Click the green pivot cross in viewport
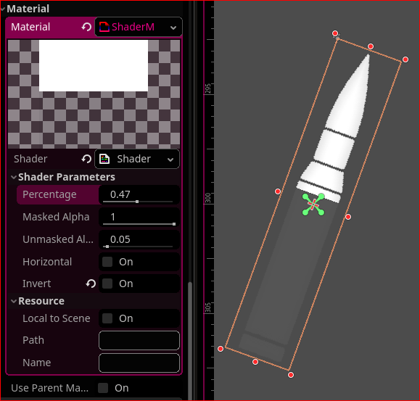Viewport: 420px width, 401px height. [x=313, y=204]
